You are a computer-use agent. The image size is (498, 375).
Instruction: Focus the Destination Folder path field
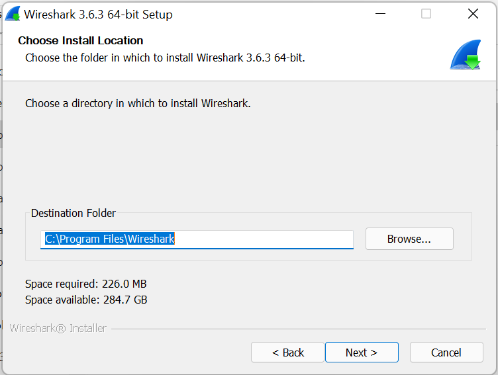[x=197, y=239]
